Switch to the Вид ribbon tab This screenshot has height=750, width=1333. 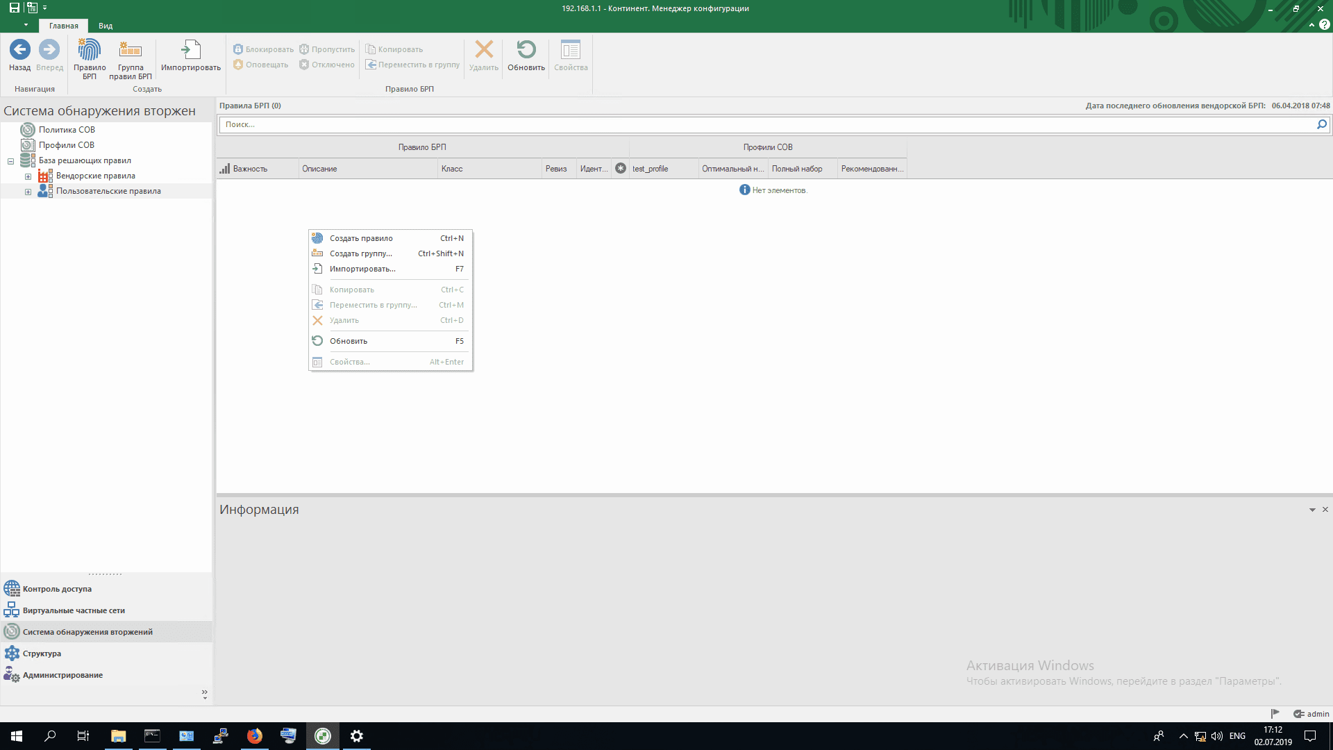coord(106,26)
